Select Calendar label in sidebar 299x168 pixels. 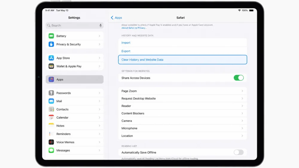pyautogui.click(x=62, y=117)
